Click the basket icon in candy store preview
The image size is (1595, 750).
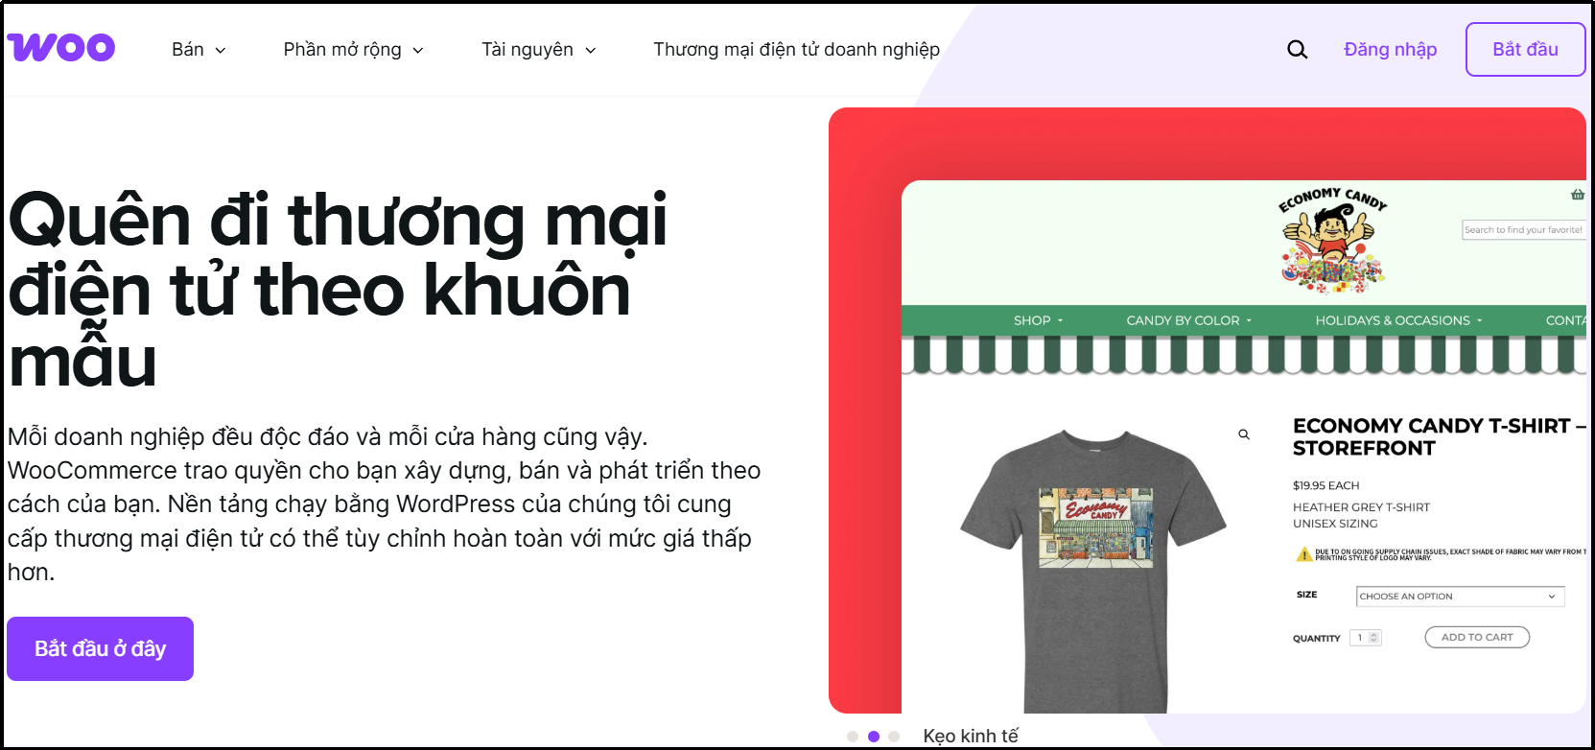tap(1578, 194)
